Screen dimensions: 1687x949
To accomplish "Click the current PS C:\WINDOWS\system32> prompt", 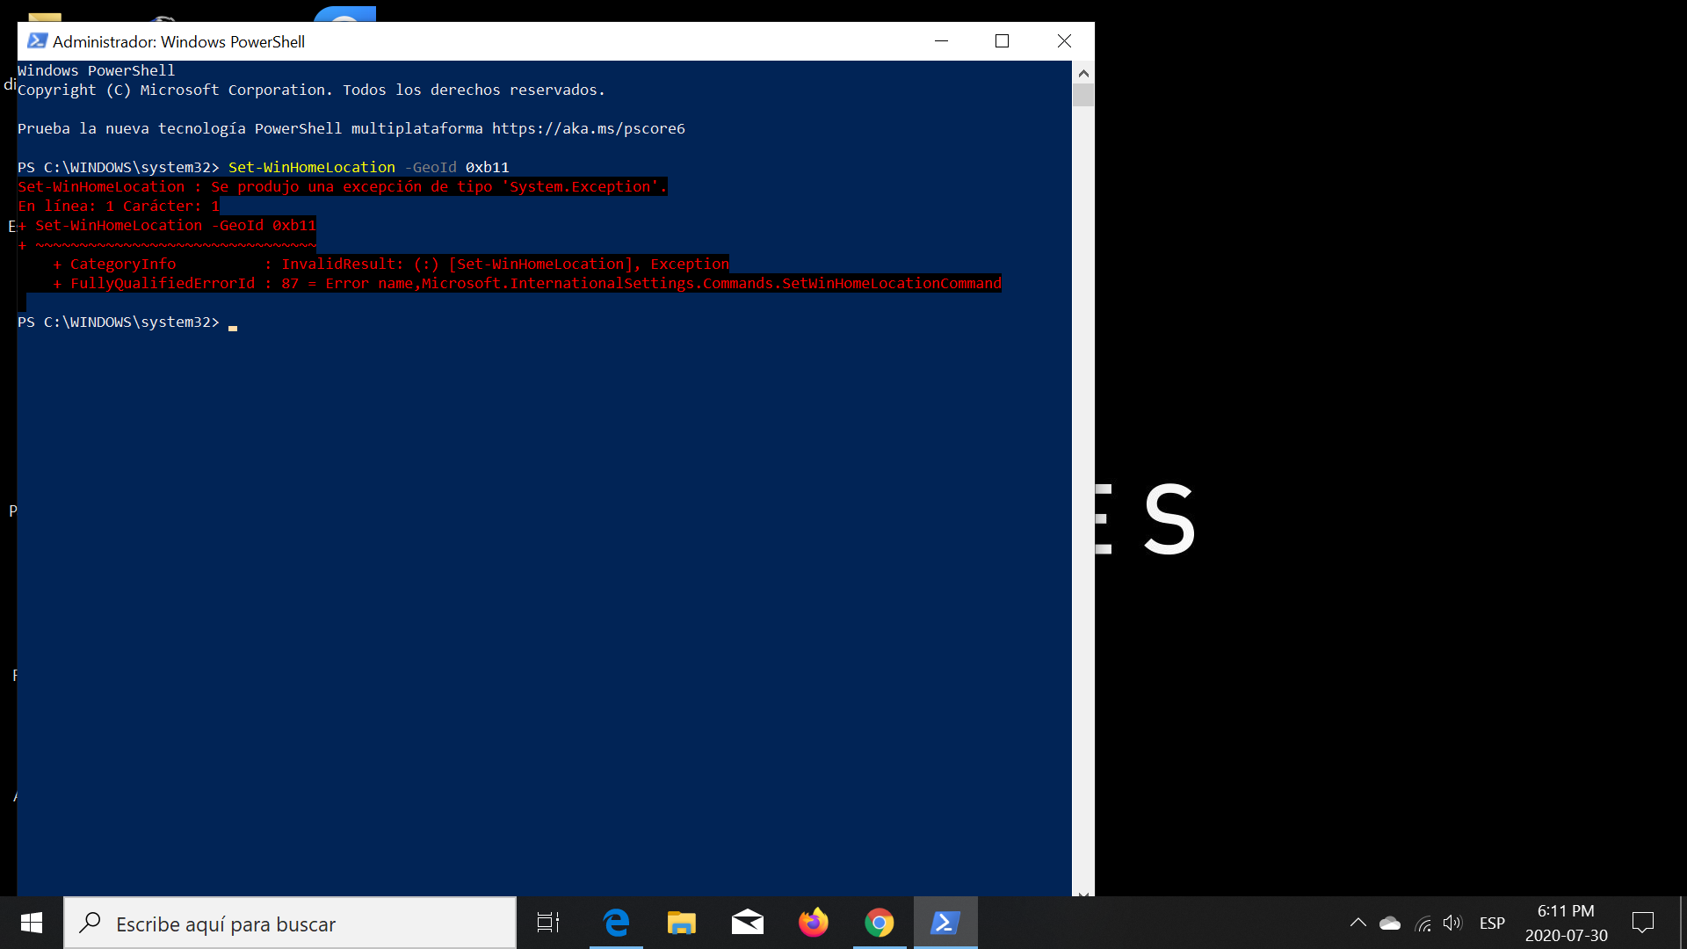I will pos(119,322).
